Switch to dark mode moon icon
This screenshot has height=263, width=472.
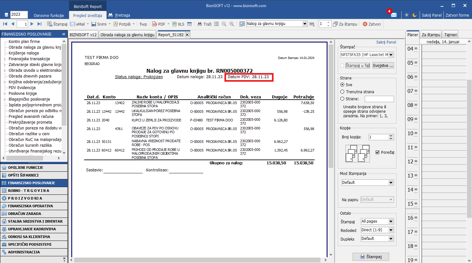[415, 15]
